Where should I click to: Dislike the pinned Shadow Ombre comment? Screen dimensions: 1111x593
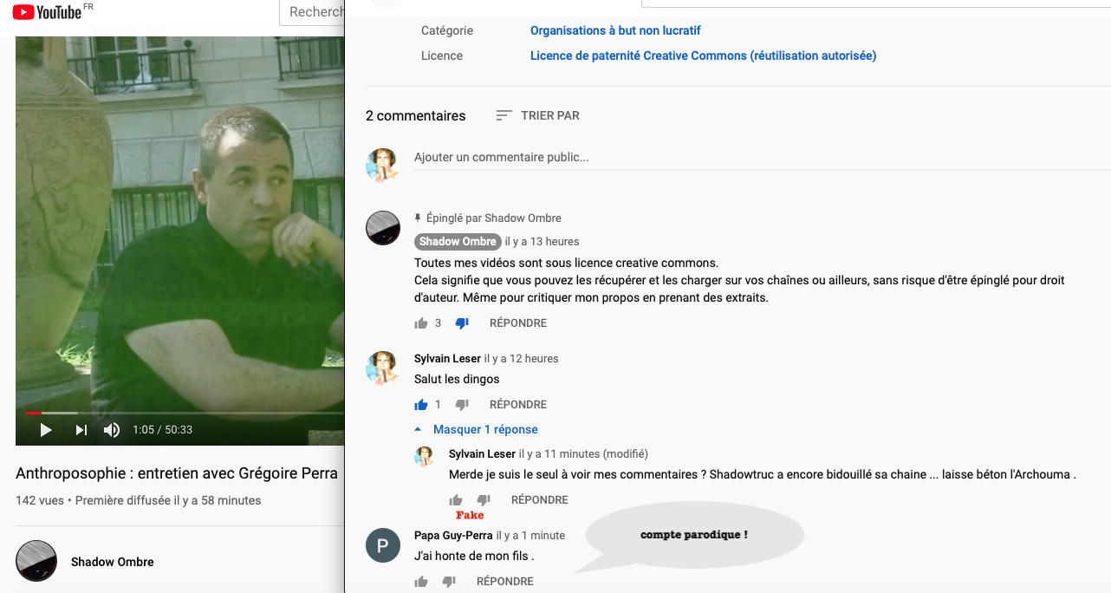(462, 323)
